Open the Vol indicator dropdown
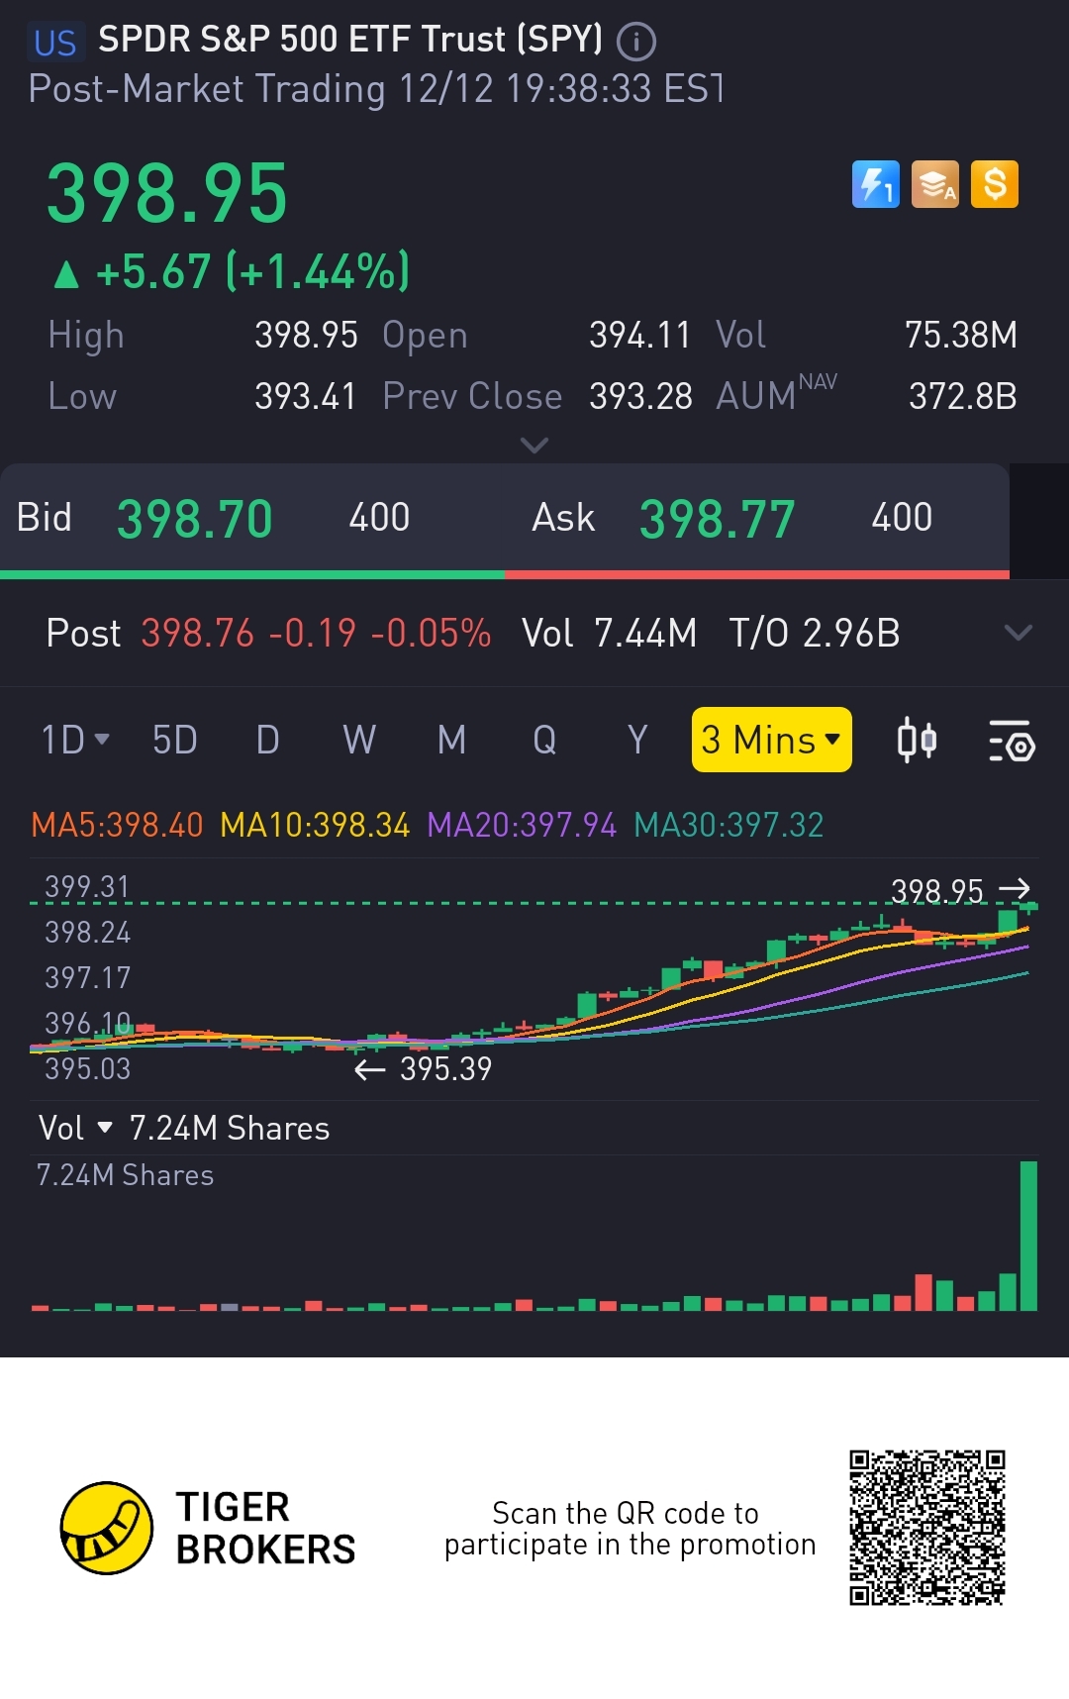1069x1699 pixels. 76,1128
